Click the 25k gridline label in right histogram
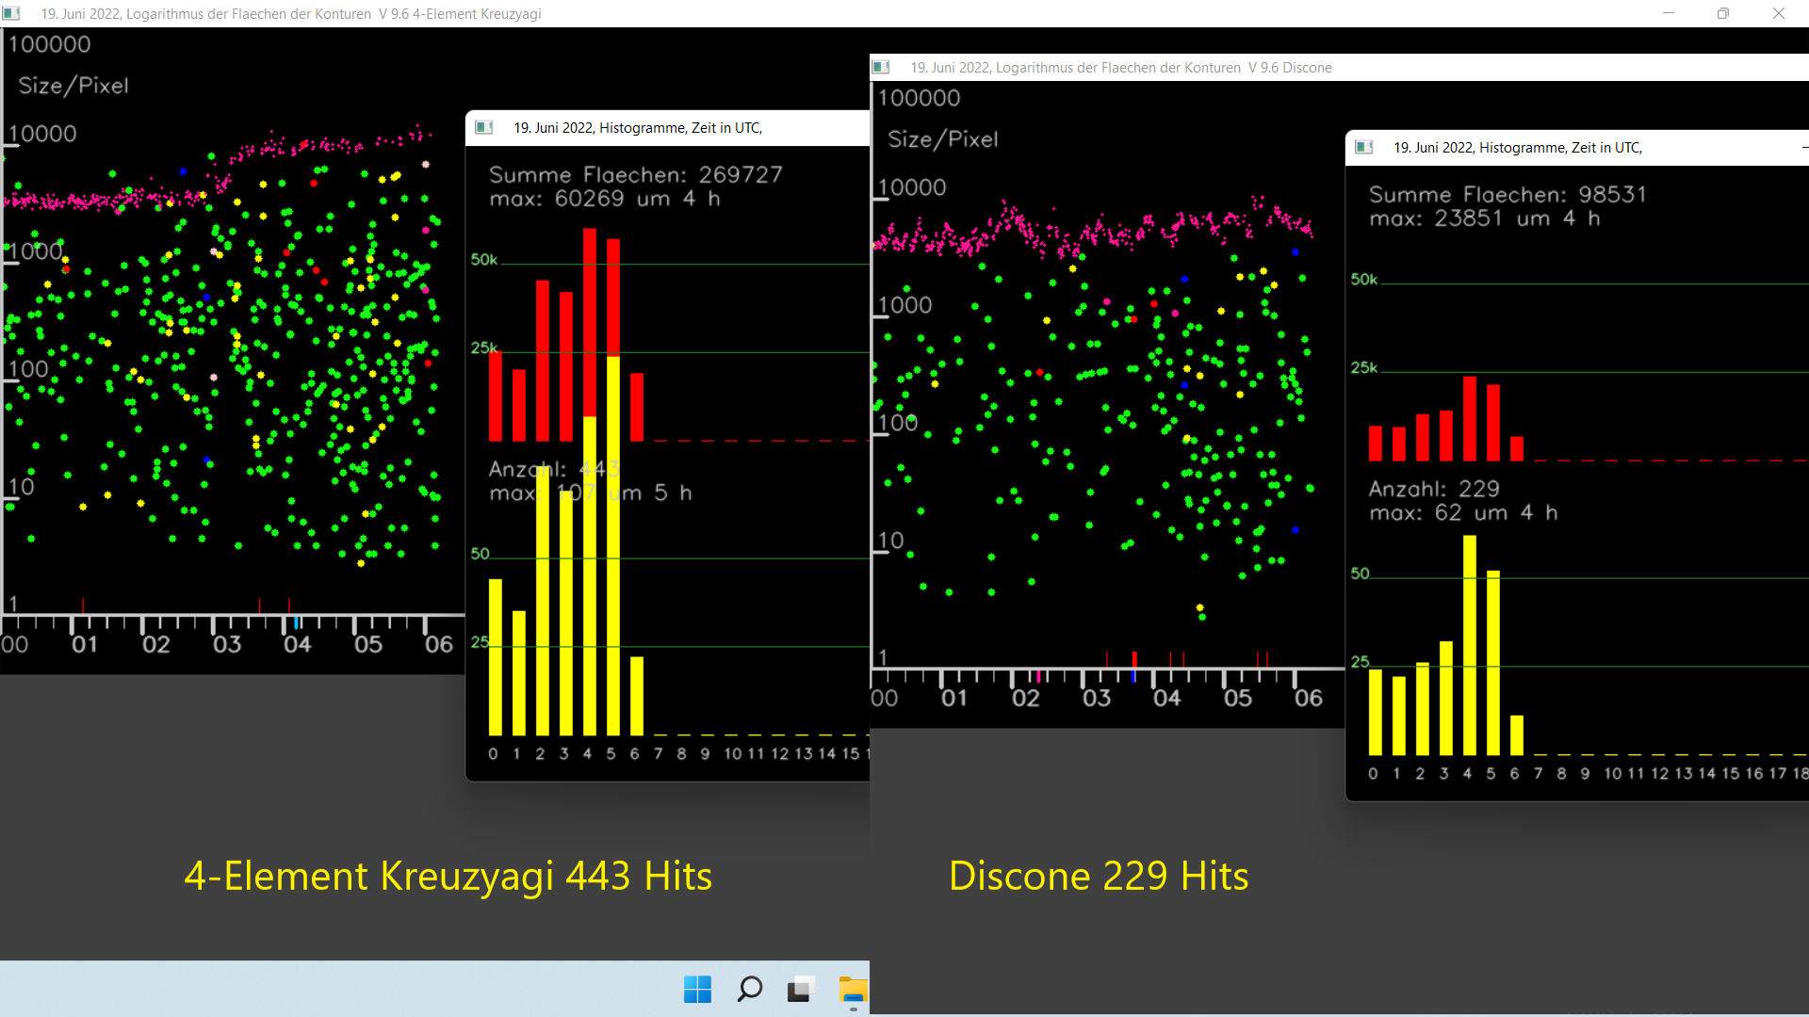The width and height of the screenshot is (1809, 1017). (x=1364, y=367)
